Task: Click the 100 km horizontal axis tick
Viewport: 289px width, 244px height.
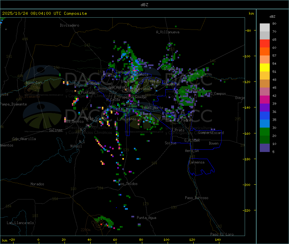Action: [166, 240]
